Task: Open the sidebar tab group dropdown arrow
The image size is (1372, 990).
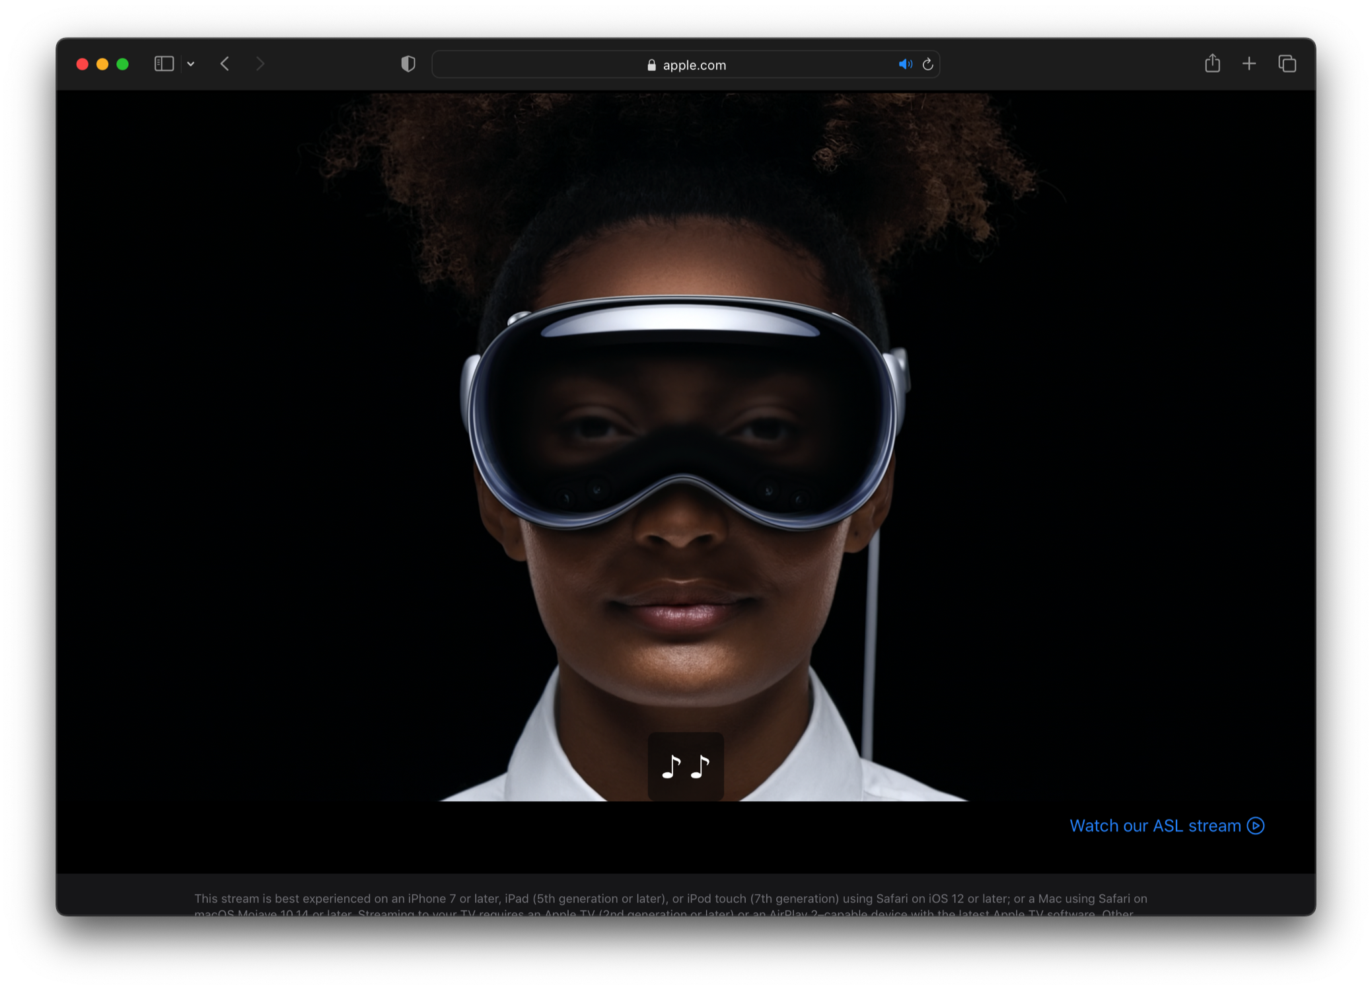Action: (x=191, y=64)
